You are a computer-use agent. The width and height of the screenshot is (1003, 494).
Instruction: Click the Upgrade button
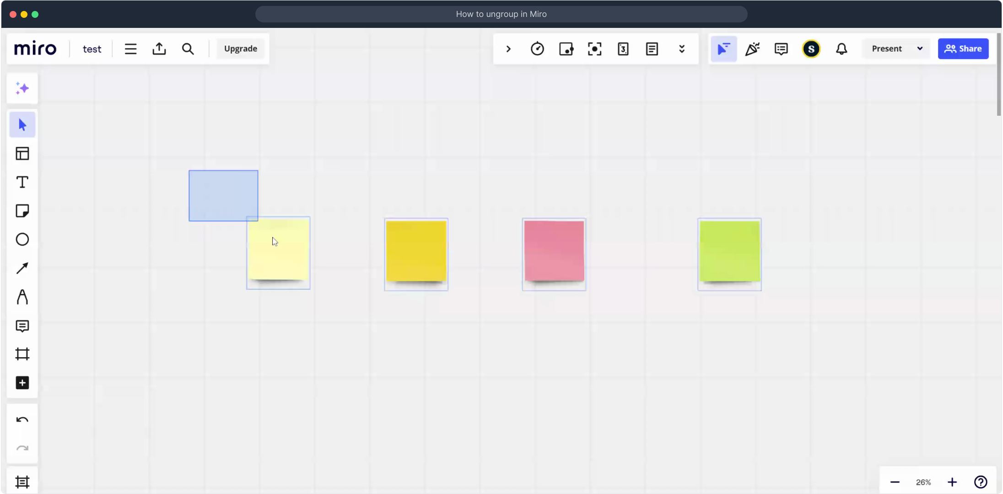click(x=241, y=48)
